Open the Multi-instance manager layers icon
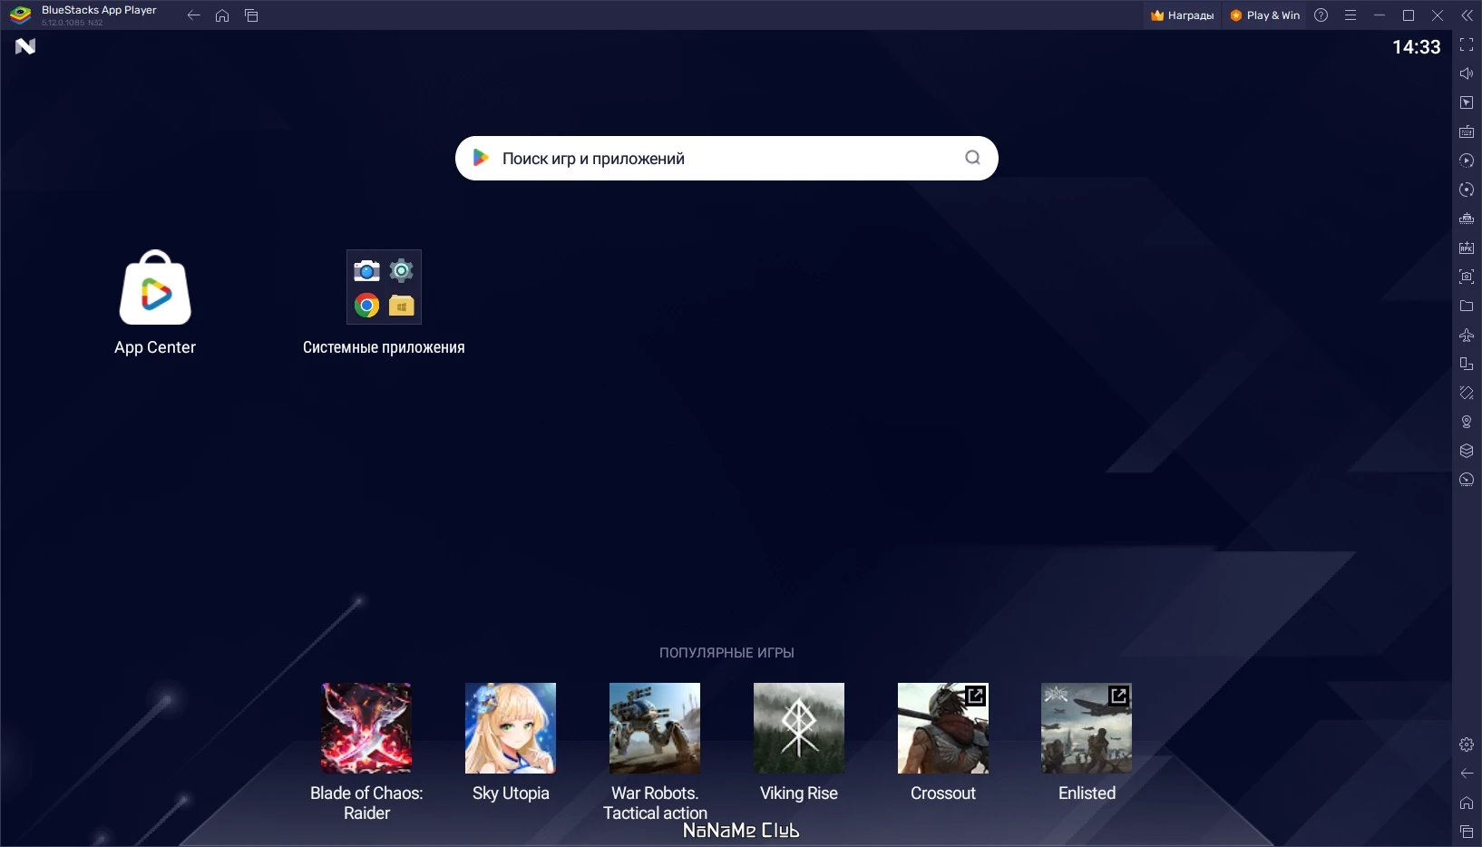The height and width of the screenshot is (847, 1482). (1466, 451)
